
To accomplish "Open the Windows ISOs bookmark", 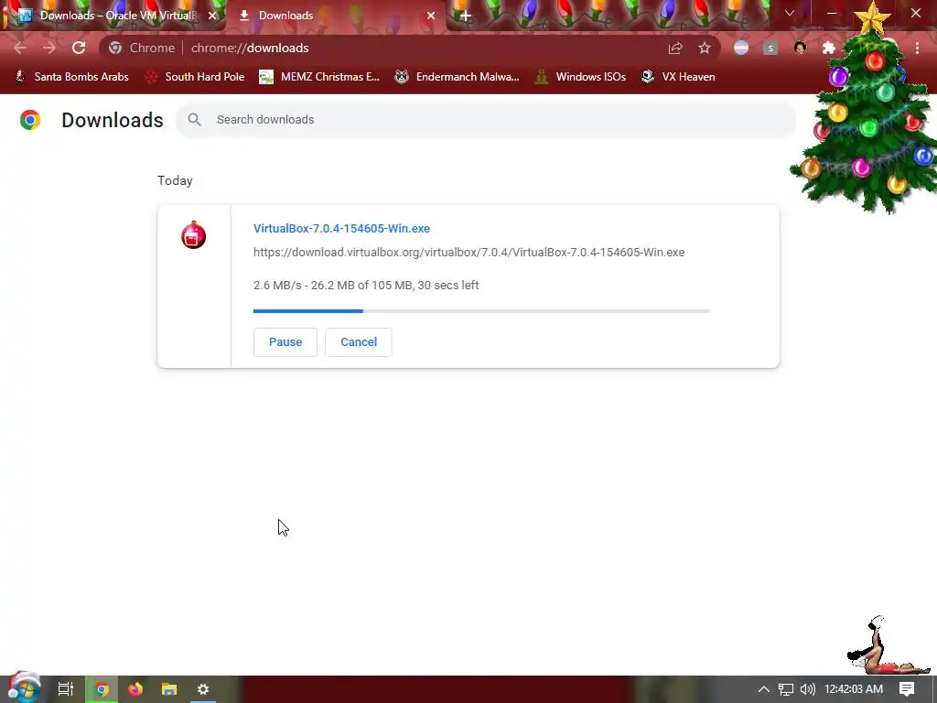I will click(580, 77).
